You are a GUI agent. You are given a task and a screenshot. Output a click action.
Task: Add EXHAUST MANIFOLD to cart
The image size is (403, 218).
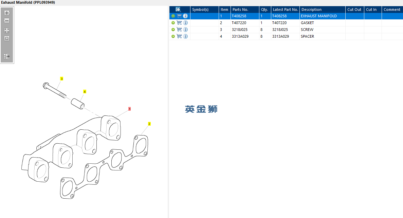click(x=179, y=16)
